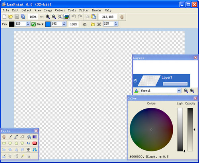Open the Filter menu

pos(84,10)
